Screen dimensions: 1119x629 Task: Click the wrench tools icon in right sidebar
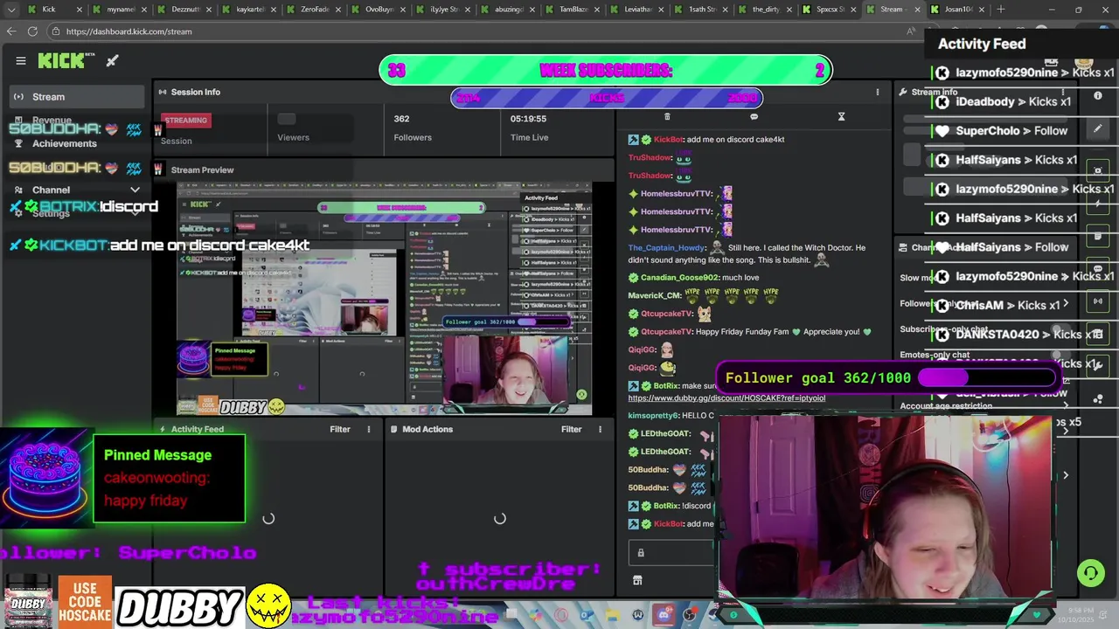coord(1098,367)
